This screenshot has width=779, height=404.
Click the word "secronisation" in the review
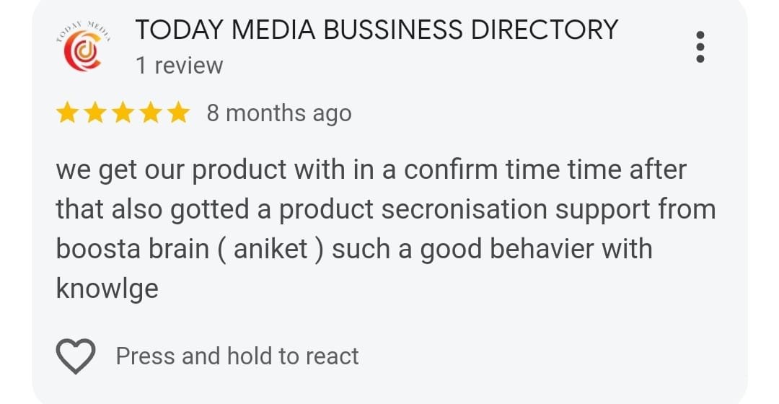[464, 208]
